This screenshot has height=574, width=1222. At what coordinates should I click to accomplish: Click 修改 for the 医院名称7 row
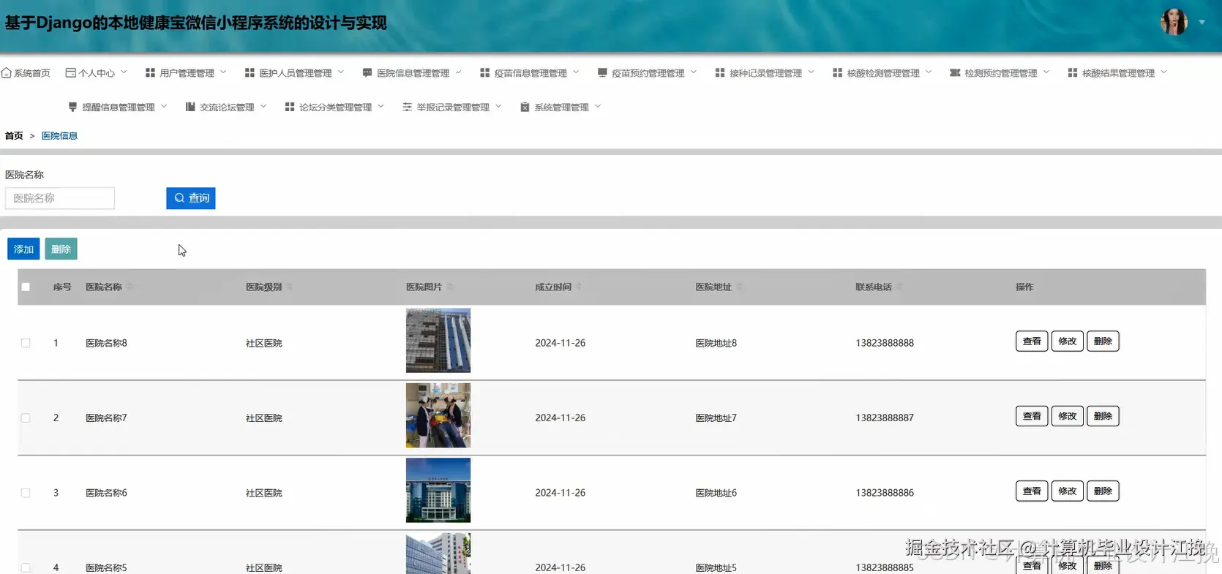pyautogui.click(x=1068, y=416)
